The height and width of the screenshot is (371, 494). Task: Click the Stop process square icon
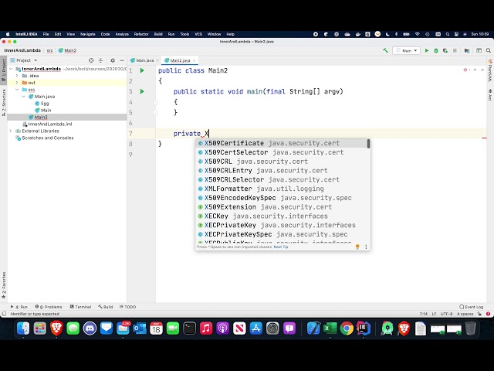[x=455, y=50]
